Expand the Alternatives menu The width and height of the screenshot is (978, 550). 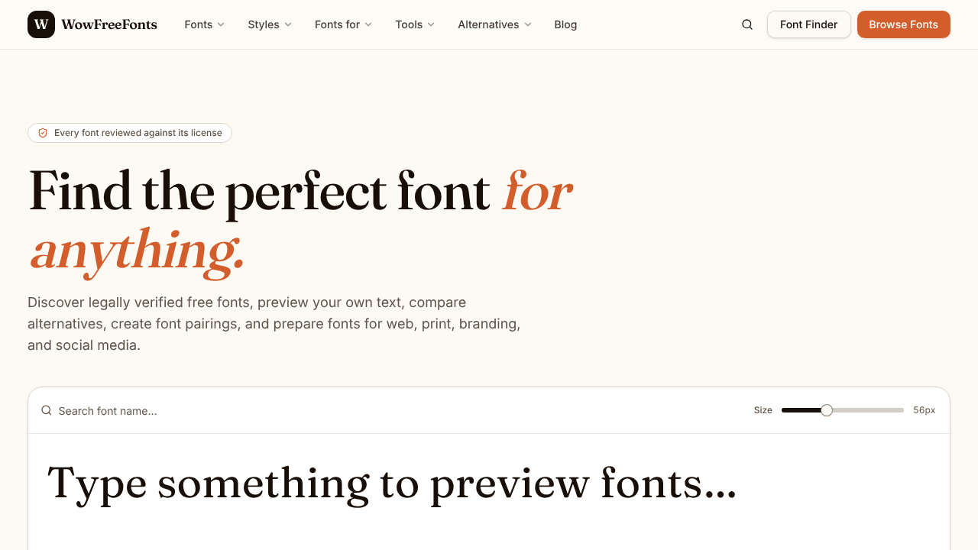click(x=494, y=24)
